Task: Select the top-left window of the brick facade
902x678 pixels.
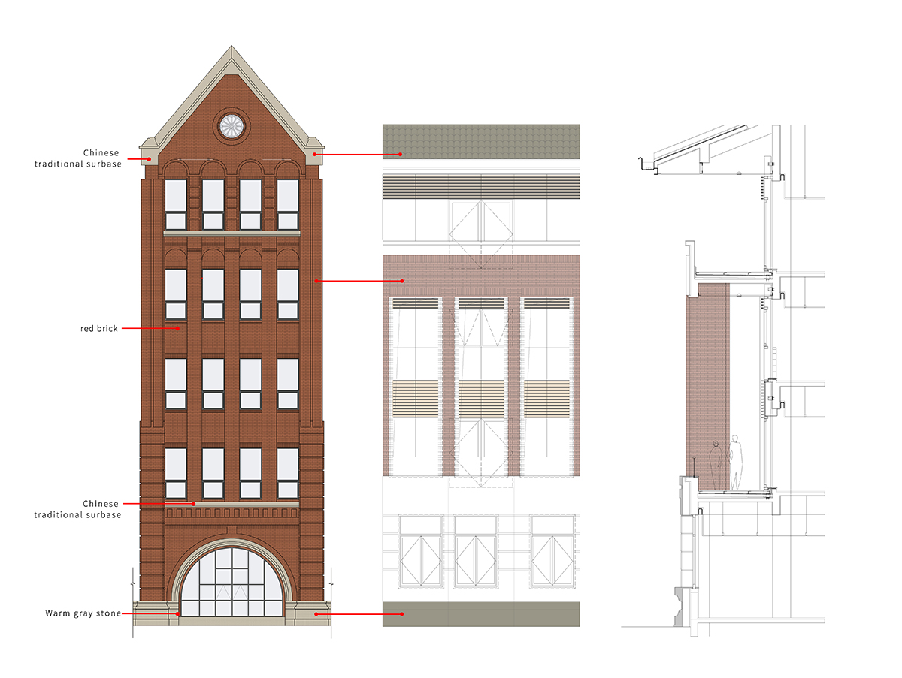Action: pos(176,204)
